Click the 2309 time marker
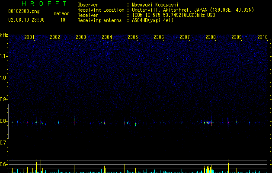Viewport: 272px width, 173px height. pyautogui.click(x=237, y=37)
